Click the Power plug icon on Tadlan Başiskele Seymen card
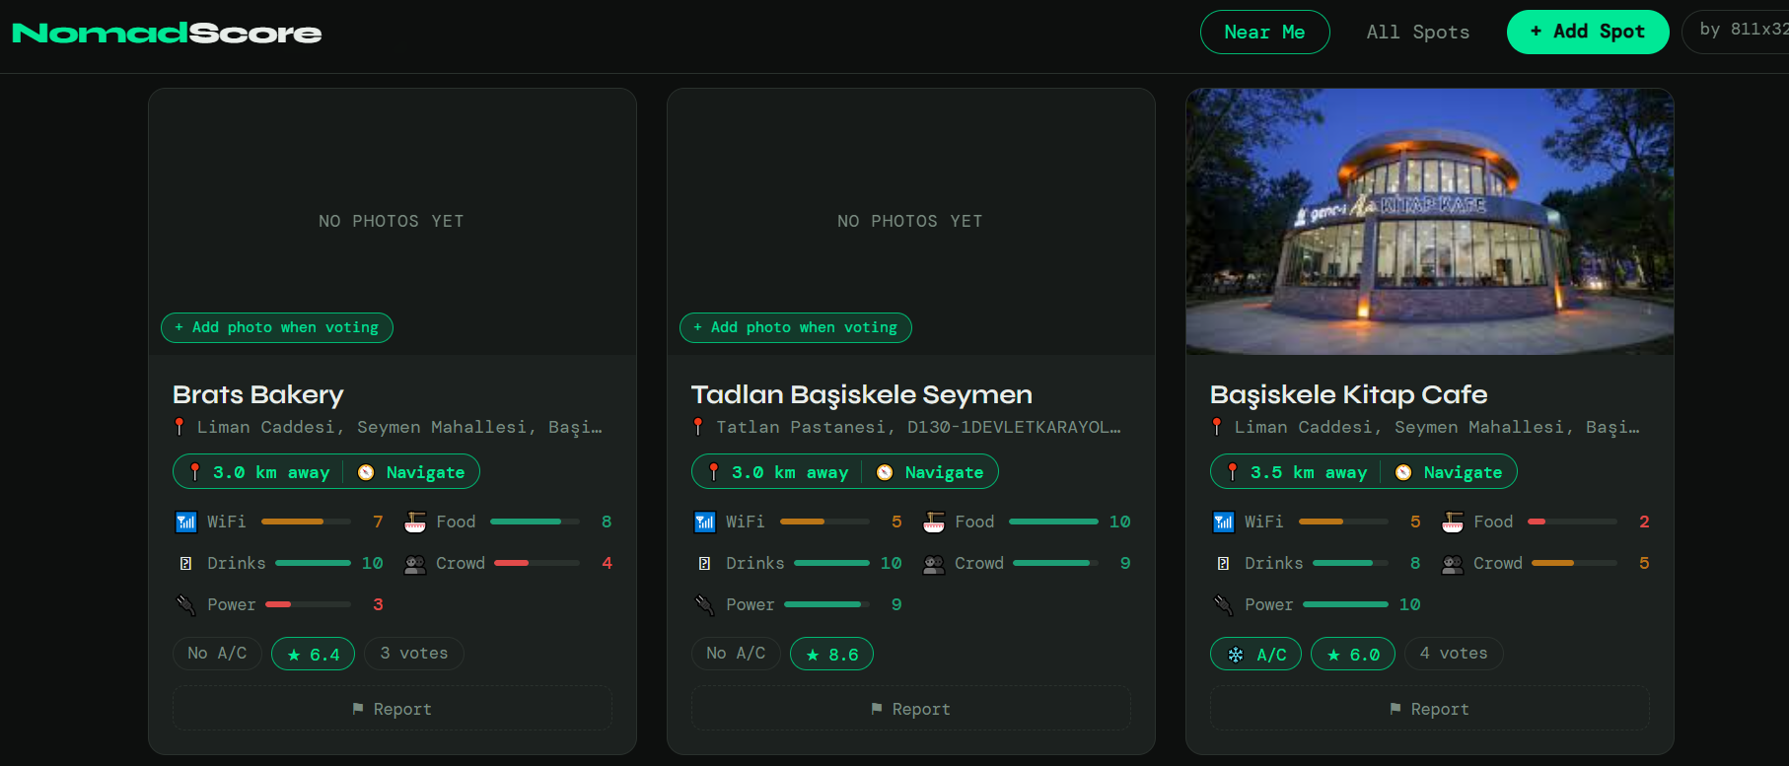The height and width of the screenshot is (766, 1789). click(704, 604)
